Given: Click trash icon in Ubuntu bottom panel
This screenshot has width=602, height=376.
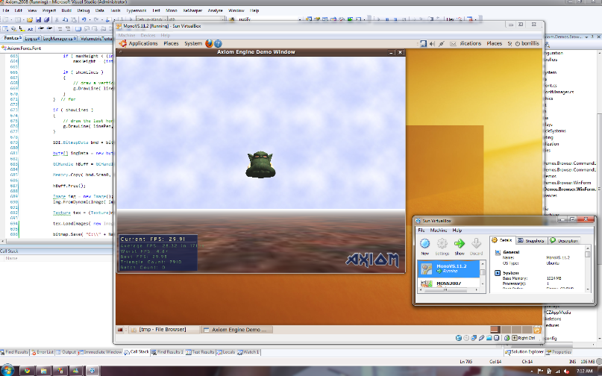Looking at the screenshot, I should click(x=537, y=330).
